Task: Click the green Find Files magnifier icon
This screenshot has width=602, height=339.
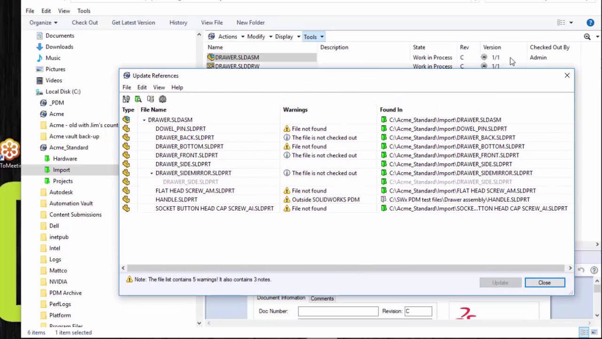Action: pos(138,99)
